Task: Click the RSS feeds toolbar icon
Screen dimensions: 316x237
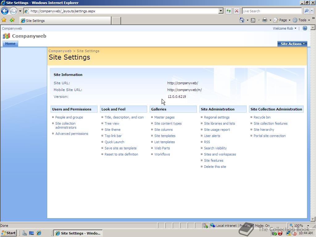Action: pyautogui.click(x=253, y=20)
